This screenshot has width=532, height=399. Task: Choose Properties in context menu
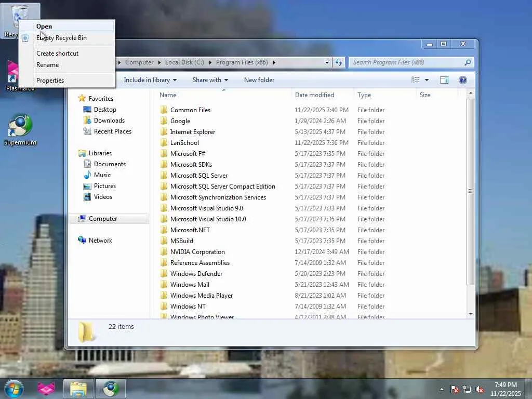click(x=66, y=81)
